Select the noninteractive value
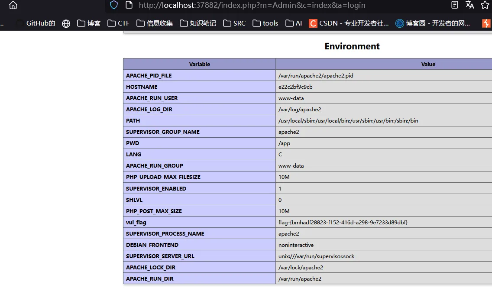Image resolution: width=492 pixels, height=288 pixels. [296, 245]
